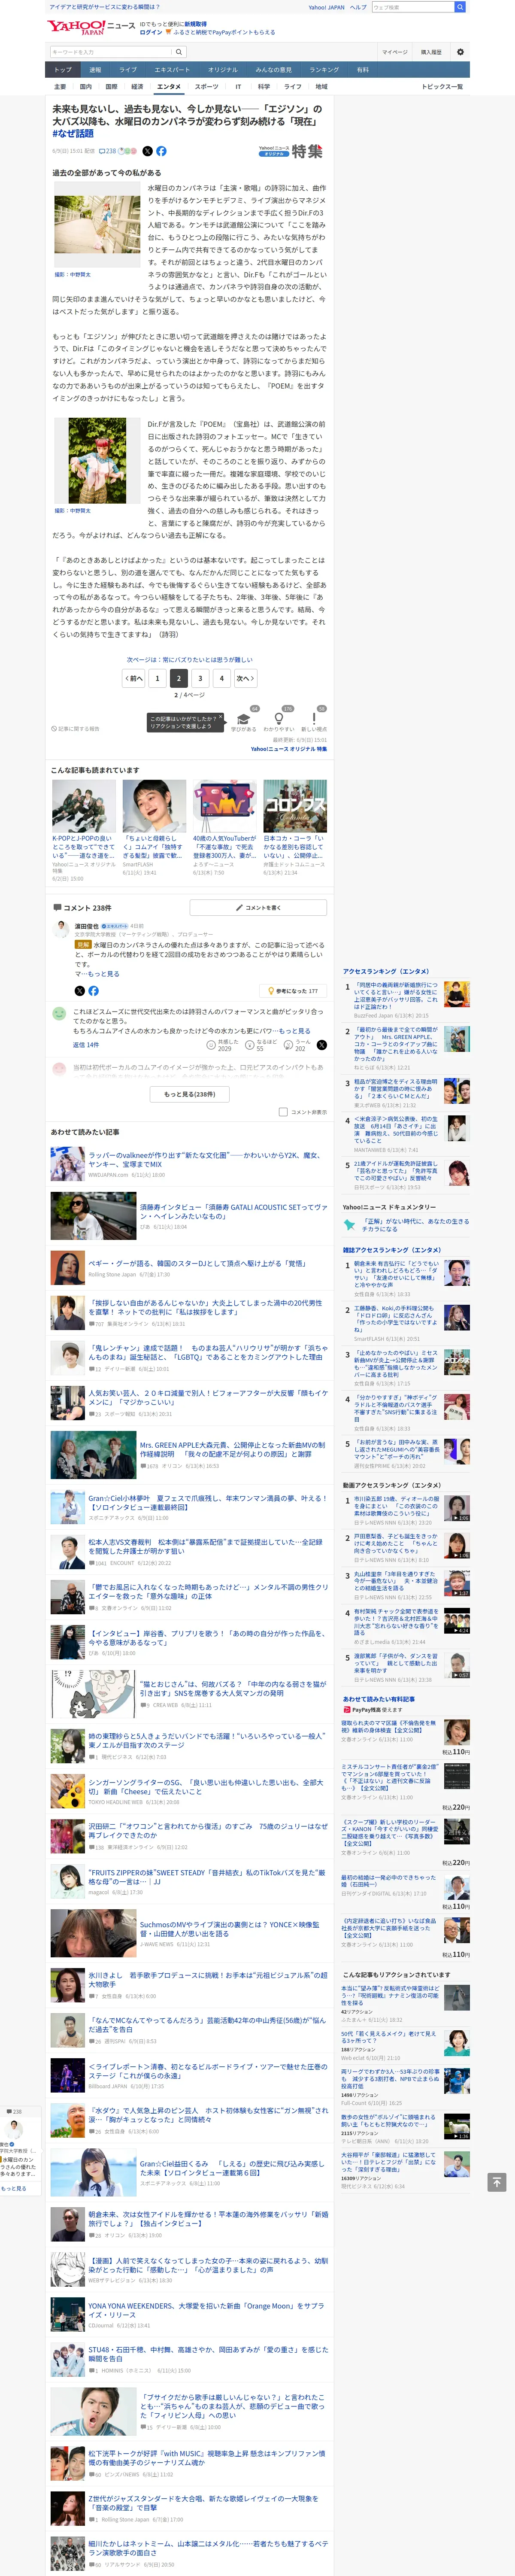
Task: Click 次へ next page button
Action: (x=245, y=678)
